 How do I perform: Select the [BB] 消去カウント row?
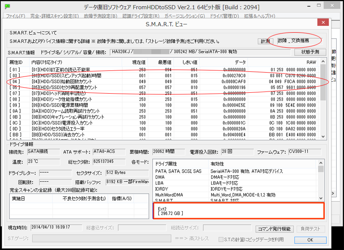coord(164,135)
